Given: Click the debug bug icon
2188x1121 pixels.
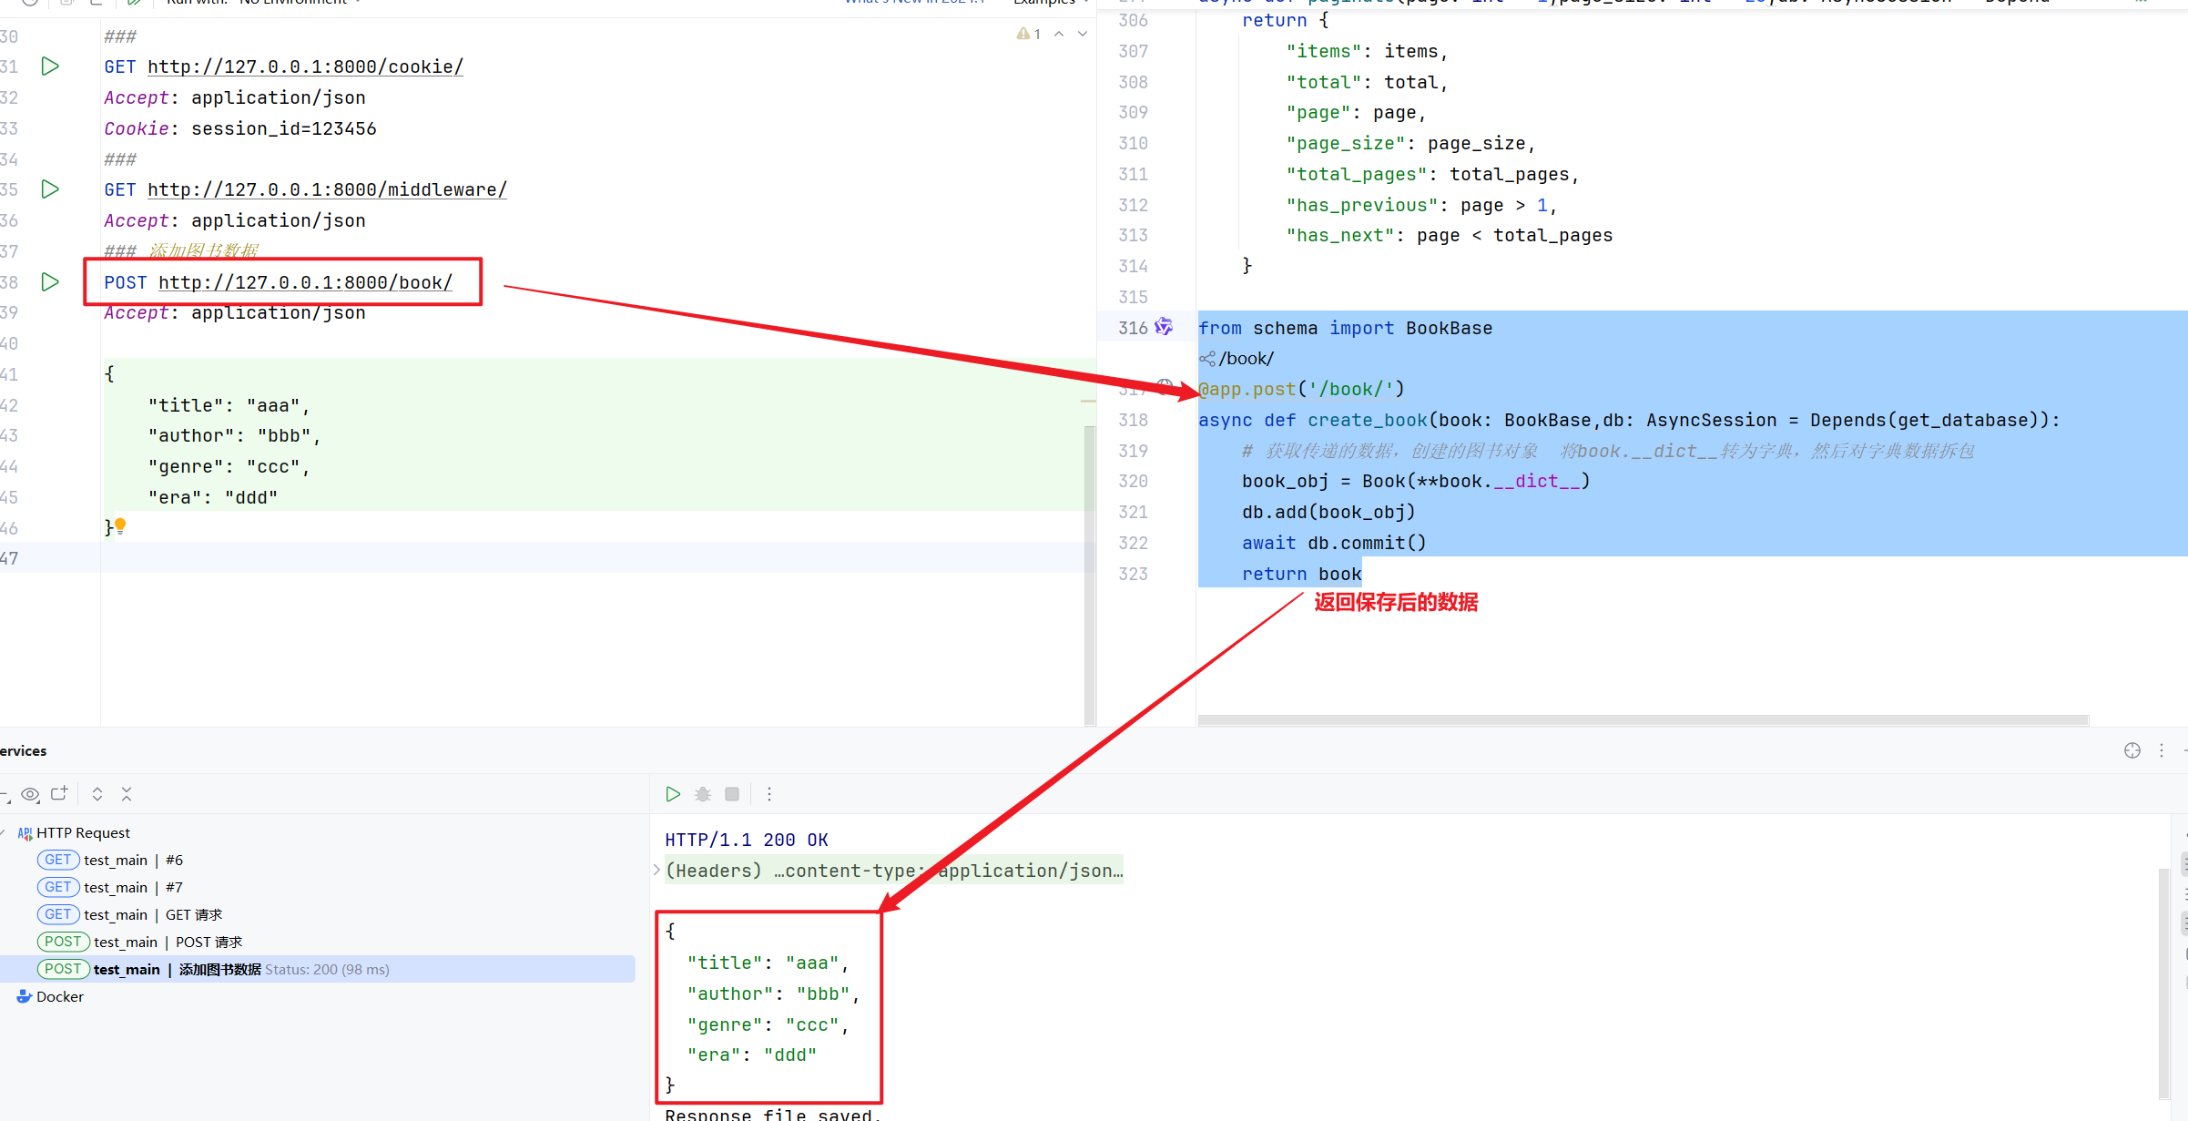Looking at the screenshot, I should click(x=703, y=794).
